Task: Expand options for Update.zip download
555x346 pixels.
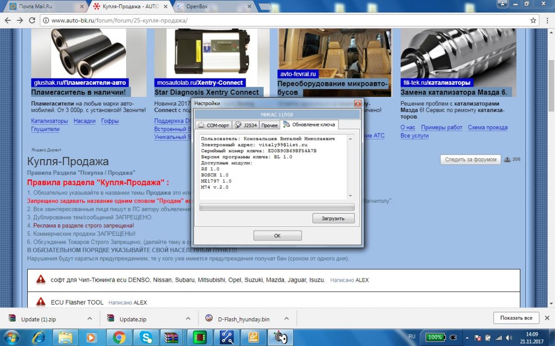Action: pos(188,318)
